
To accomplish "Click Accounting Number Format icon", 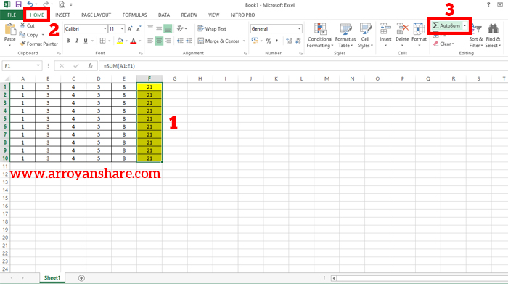I will (255, 41).
